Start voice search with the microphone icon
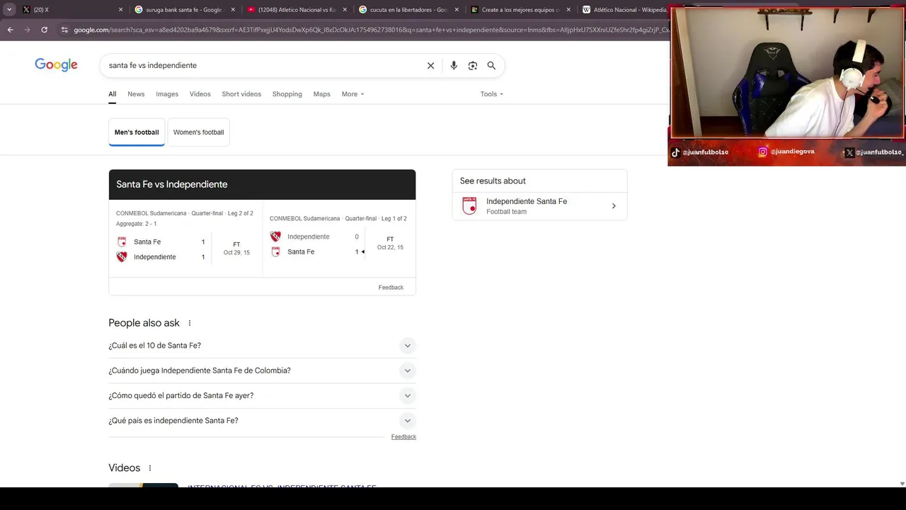 [454, 65]
